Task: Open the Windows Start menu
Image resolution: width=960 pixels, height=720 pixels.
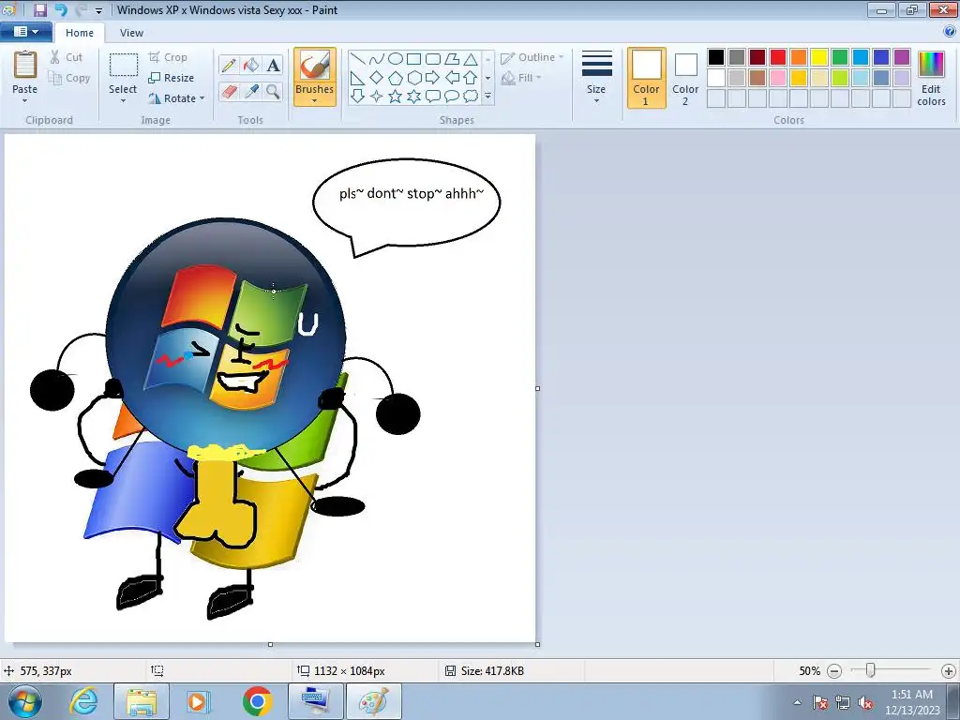Action: pyautogui.click(x=24, y=701)
